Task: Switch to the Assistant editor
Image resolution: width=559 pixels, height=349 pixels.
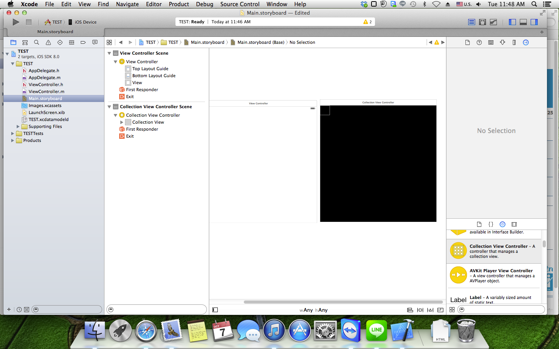Action: (483, 22)
